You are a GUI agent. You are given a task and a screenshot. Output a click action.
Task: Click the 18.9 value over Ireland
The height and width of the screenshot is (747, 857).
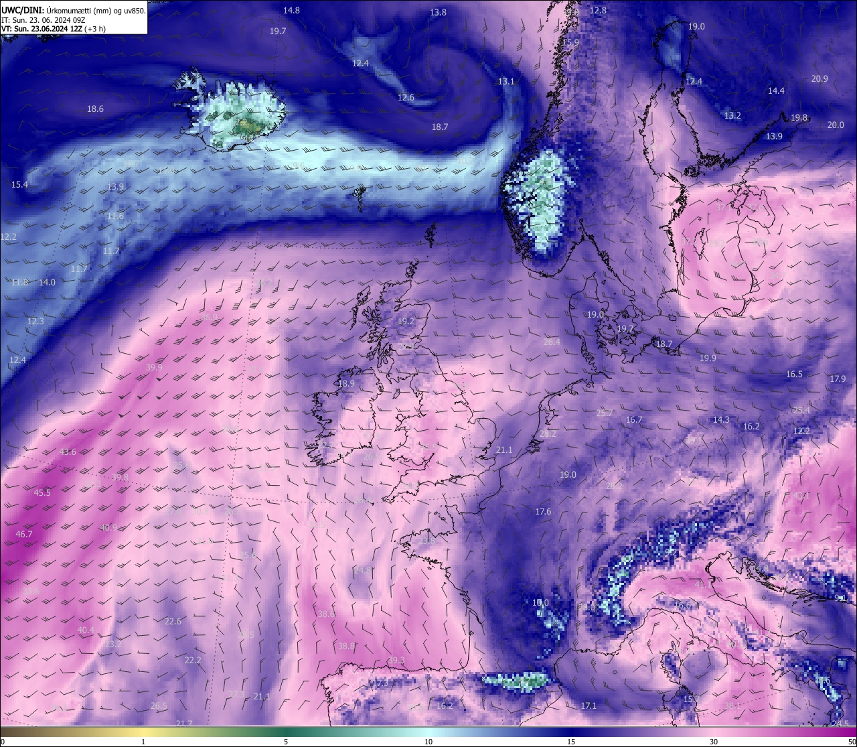pos(346,383)
